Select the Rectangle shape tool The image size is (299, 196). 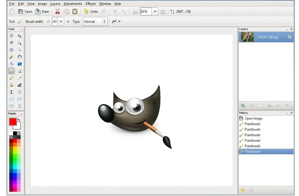tap(12, 99)
